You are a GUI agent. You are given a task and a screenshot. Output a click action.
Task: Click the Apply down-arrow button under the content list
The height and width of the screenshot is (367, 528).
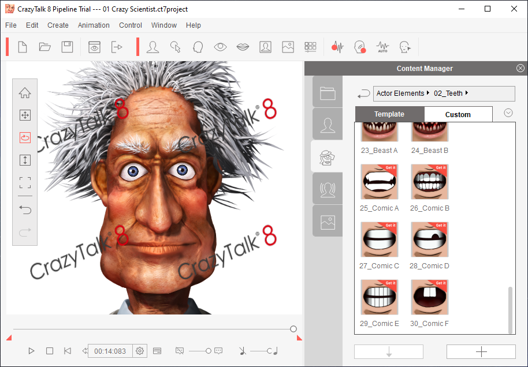389,351
